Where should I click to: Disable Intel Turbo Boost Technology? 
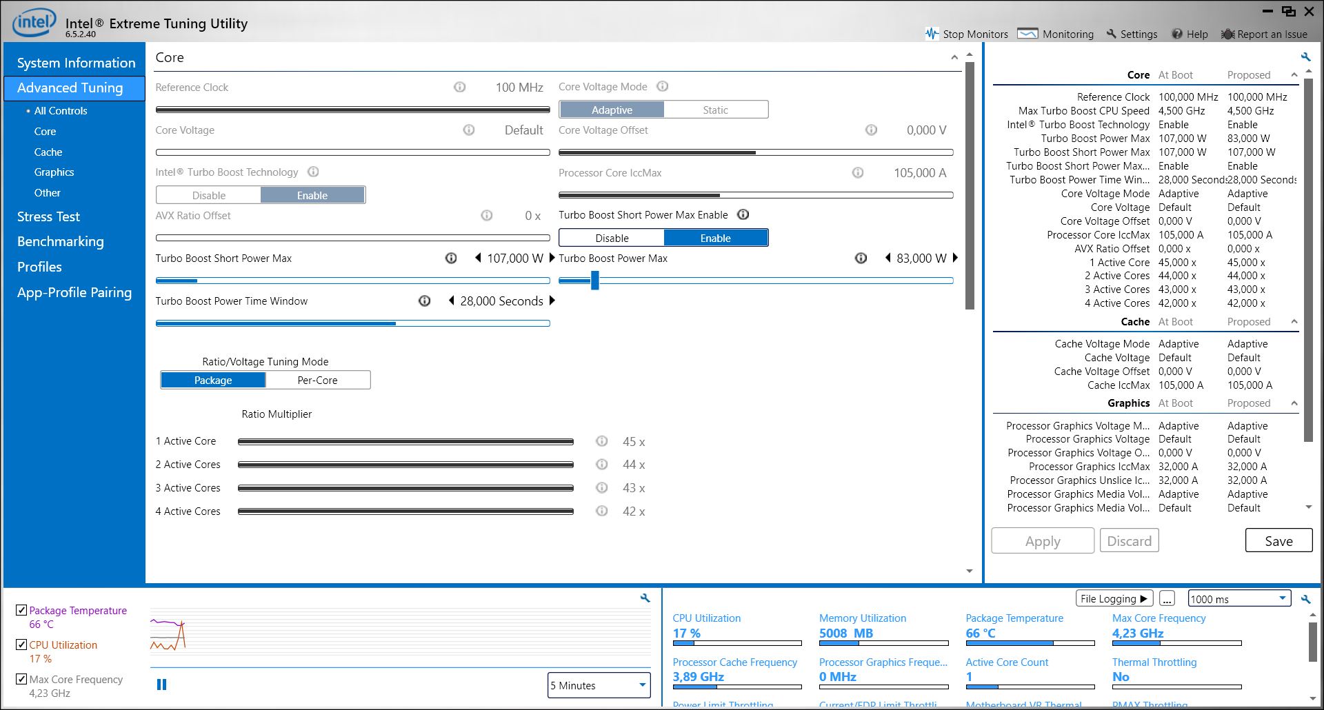209,195
